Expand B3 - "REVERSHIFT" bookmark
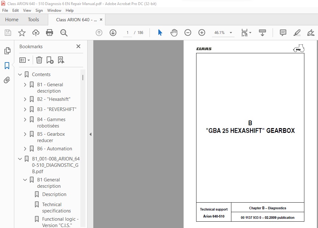Viewport: 318px width, 228px height. point(25,109)
